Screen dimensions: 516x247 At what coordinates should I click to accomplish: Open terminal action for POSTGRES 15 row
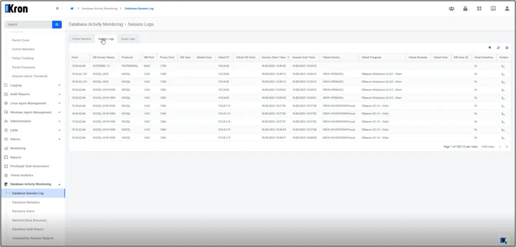point(503,66)
